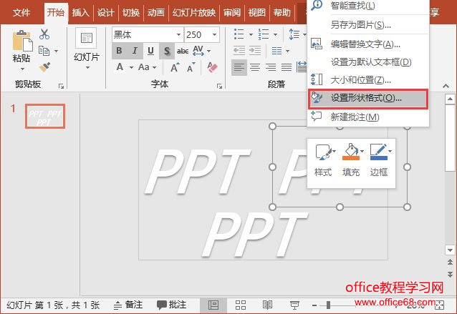Select slide 1 thumbnail
Screen dimensions: 457x314
45,116
